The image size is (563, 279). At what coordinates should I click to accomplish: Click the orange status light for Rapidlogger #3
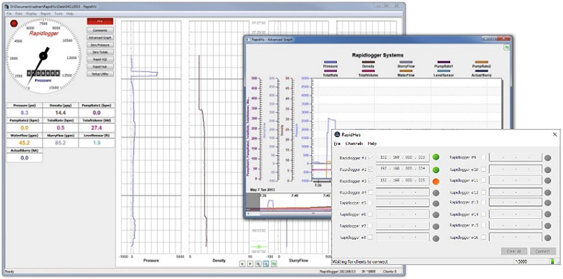click(436, 182)
